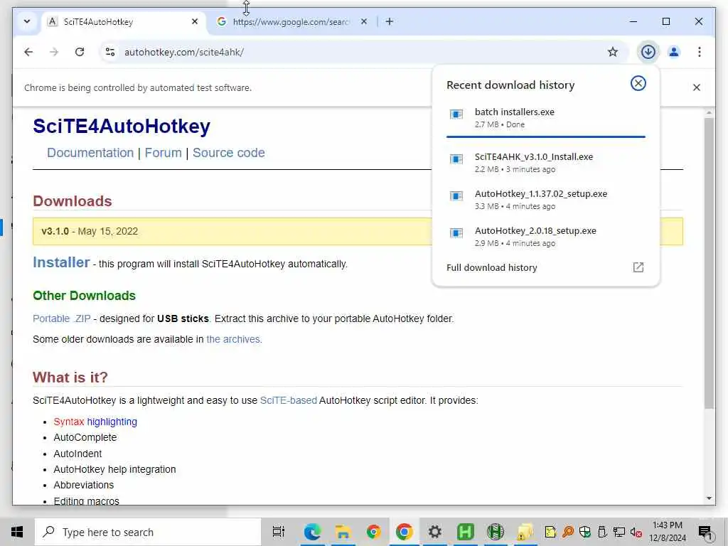The width and height of the screenshot is (728, 546).
Task: Close the SciTE4AutoHotkey tab
Action: 195,21
